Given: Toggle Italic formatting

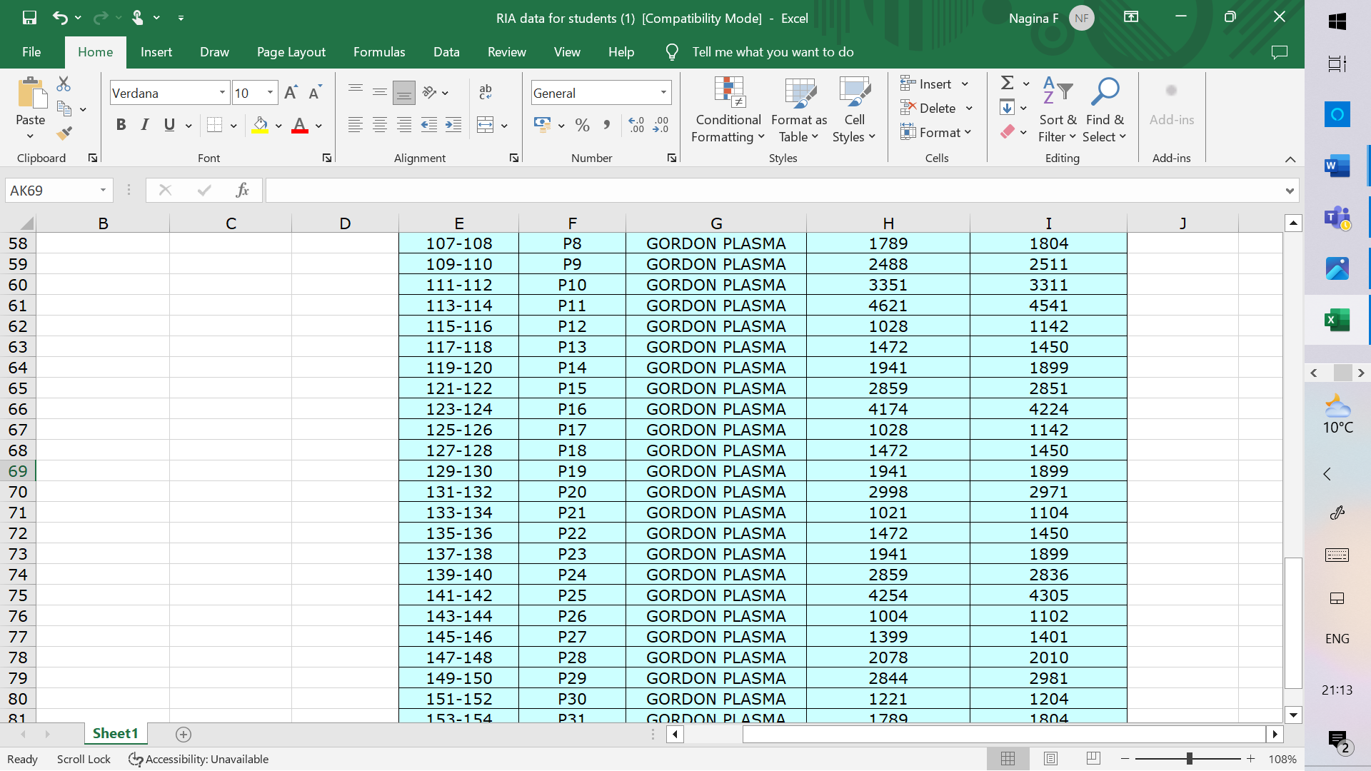Looking at the screenshot, I should [145, 125].
